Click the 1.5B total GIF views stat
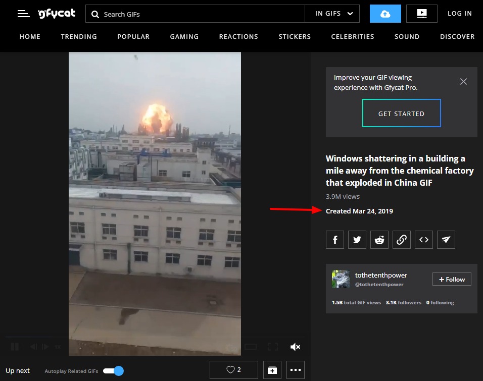The image size is (483, 381). (356, 302)
